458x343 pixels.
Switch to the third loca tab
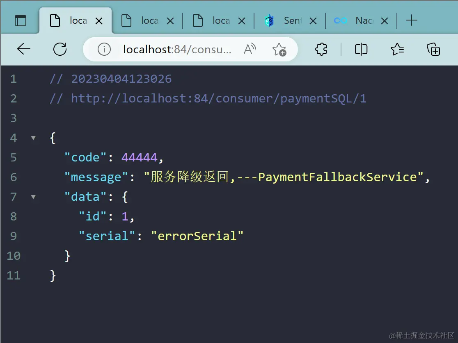[x=219, y=20]
